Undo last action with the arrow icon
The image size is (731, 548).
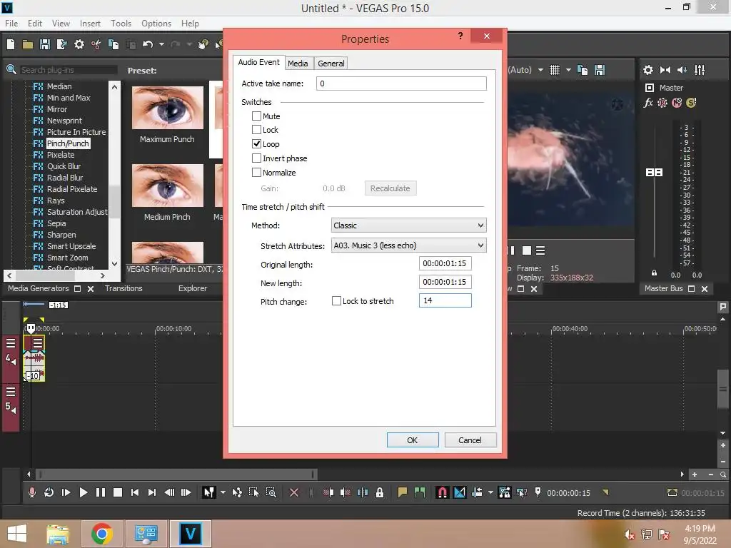point(148,44)
